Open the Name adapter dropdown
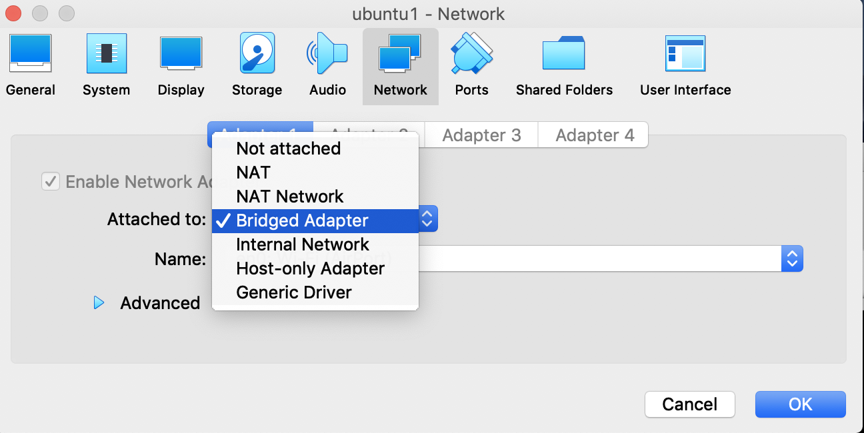Screen dimensions: 864x433 [792, 258]
